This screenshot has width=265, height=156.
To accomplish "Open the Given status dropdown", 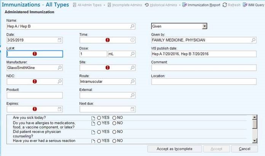I will pyautogui.click(x=205, y=26).
